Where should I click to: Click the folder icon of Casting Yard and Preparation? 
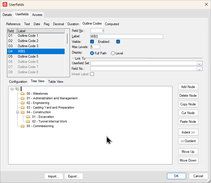23,107
